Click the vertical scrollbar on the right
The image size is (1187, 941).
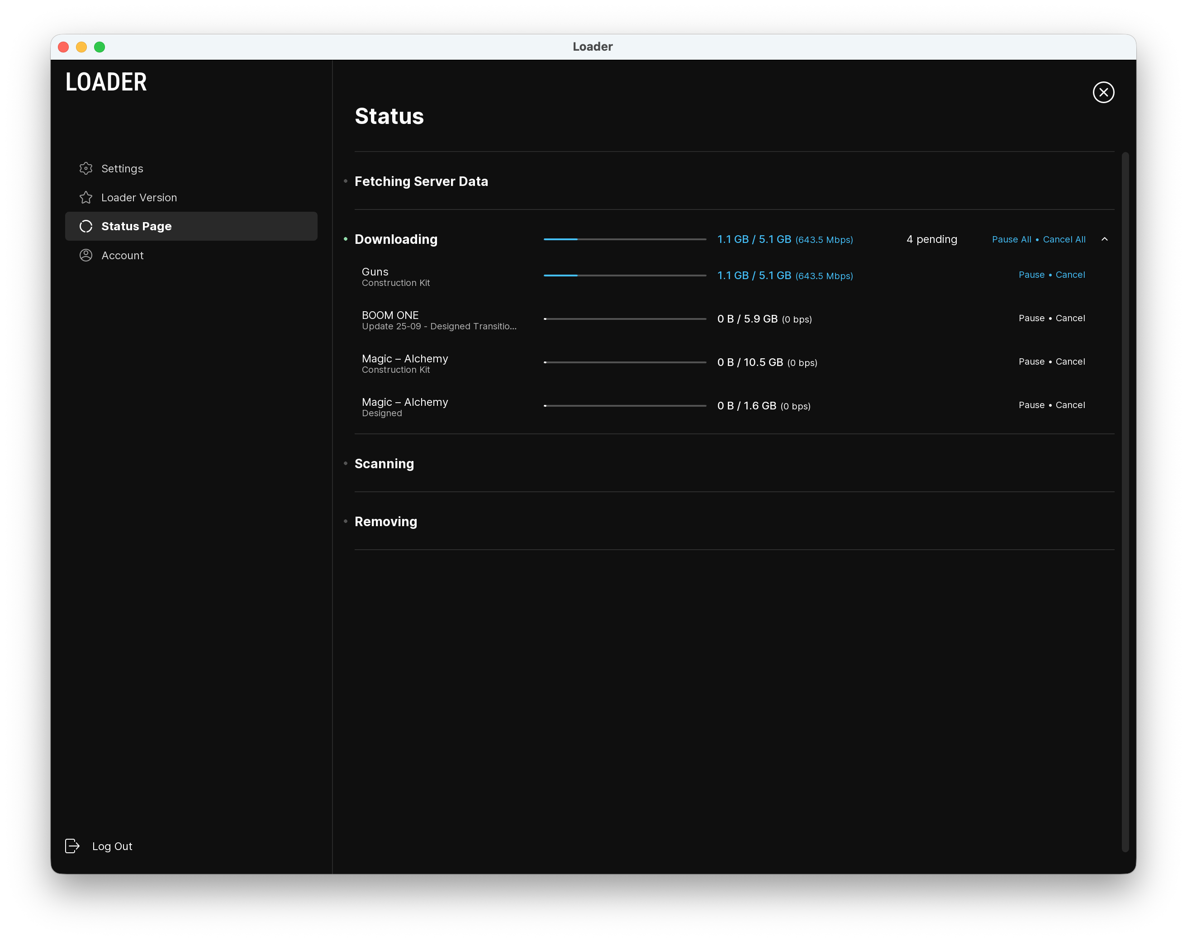[1125, 501]
